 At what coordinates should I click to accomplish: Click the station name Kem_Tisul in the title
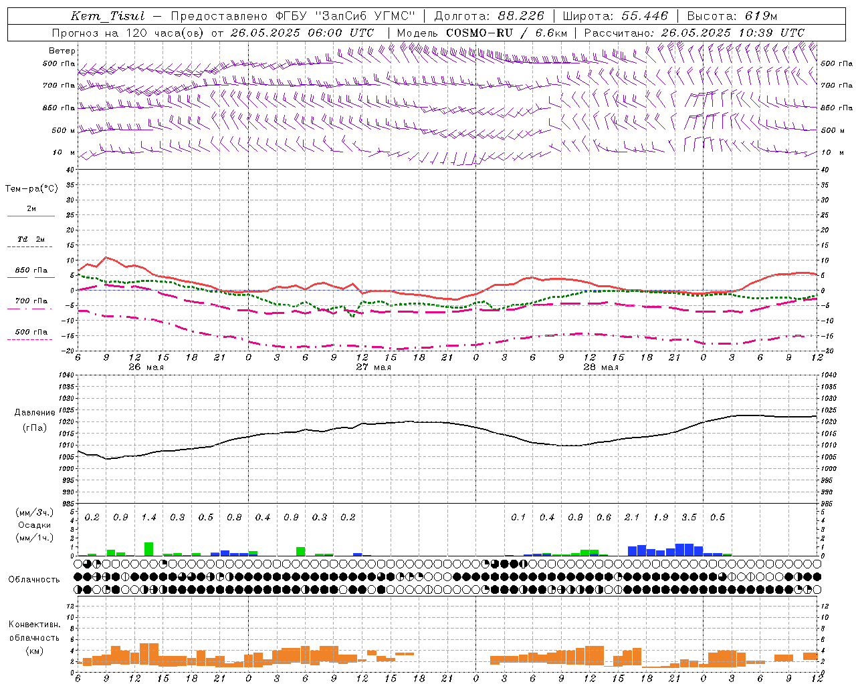point(108,16)
